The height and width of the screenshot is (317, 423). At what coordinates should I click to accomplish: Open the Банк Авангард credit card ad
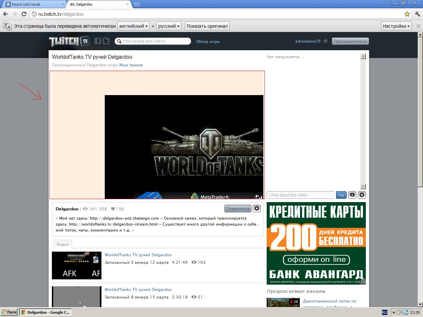tap(316, 243)
